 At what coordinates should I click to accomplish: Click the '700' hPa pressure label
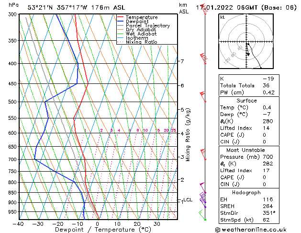[13, 159]
